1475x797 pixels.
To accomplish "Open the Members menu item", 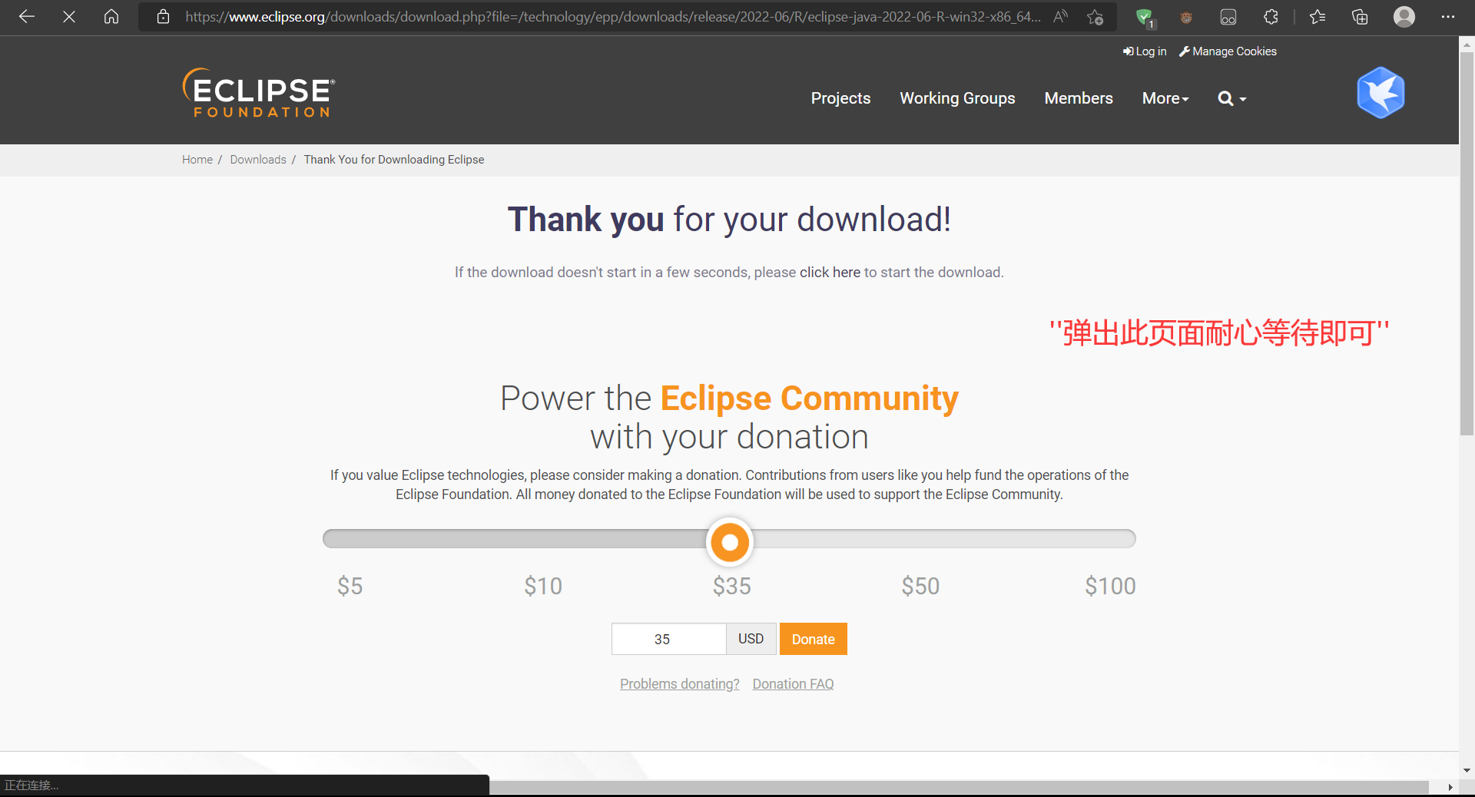I will coord(1079,98).
